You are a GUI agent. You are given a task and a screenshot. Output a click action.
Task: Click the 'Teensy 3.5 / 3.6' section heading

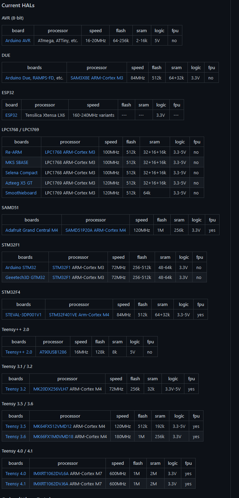(17, 404)
